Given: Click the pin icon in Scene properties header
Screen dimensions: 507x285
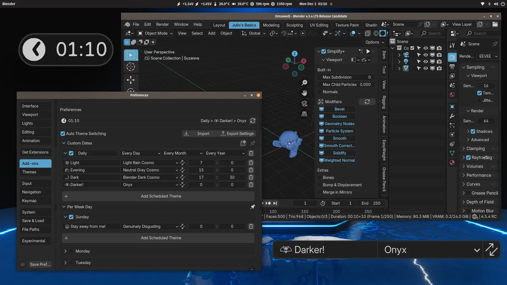Looking at the screenshot, I should coord(495,44).
